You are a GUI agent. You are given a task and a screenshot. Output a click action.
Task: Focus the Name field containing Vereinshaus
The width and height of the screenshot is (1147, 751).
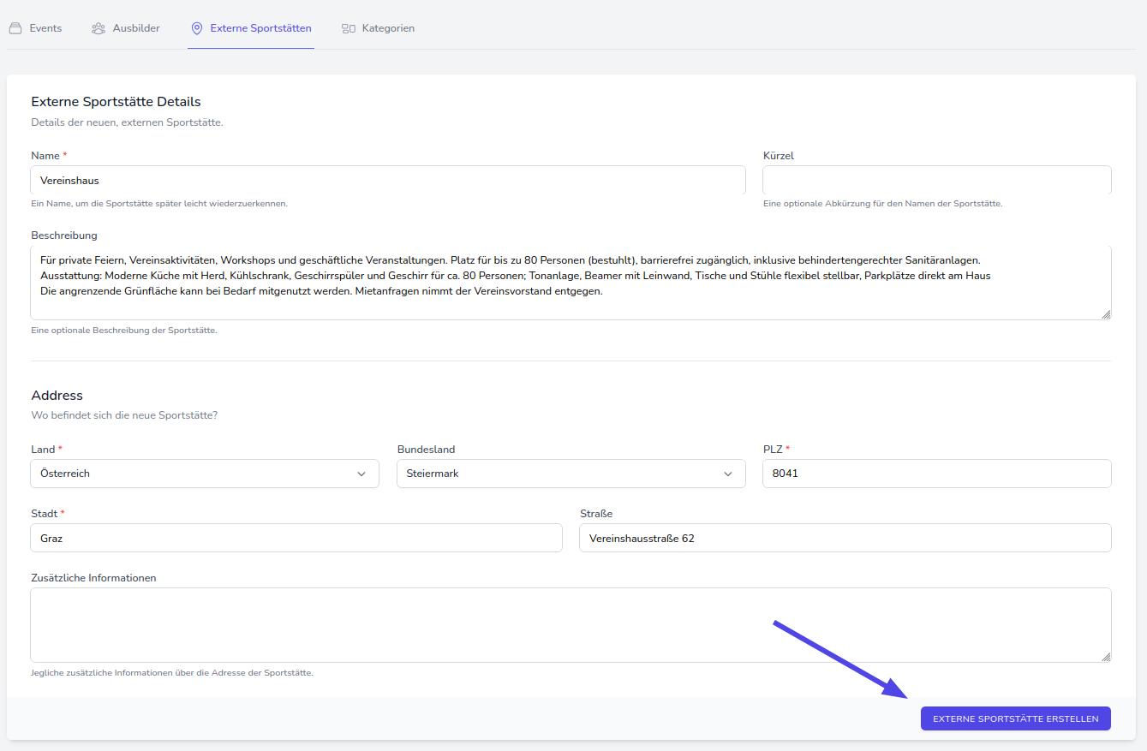[x=387, y=181]
